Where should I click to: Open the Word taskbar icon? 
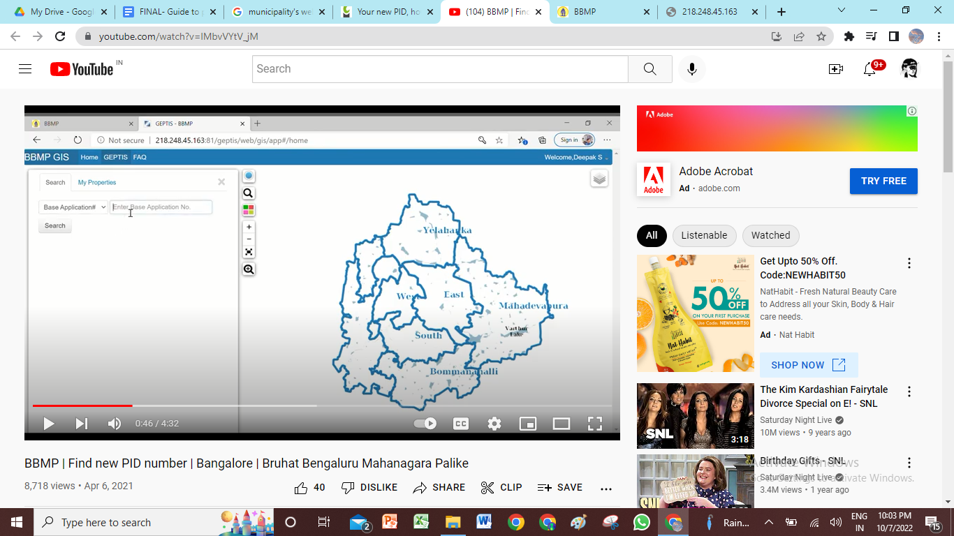point(484,522)
